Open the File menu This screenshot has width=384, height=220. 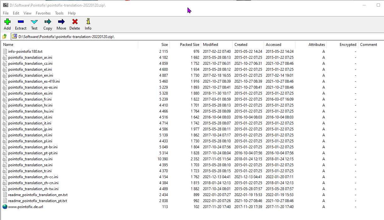(x=6, y=13)
